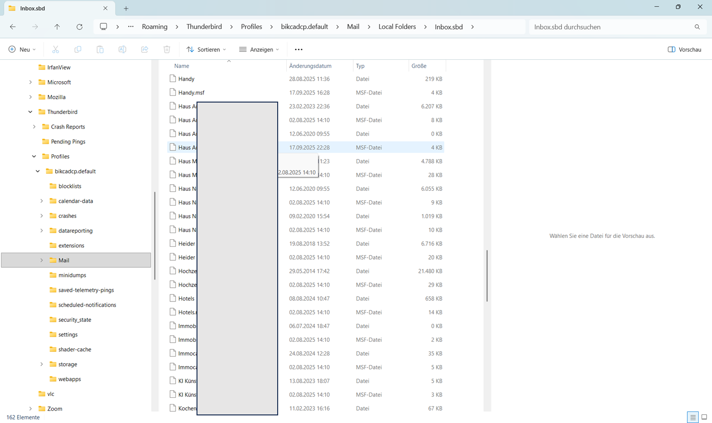Click the Share icon in toolbar

tap(145, 49)
